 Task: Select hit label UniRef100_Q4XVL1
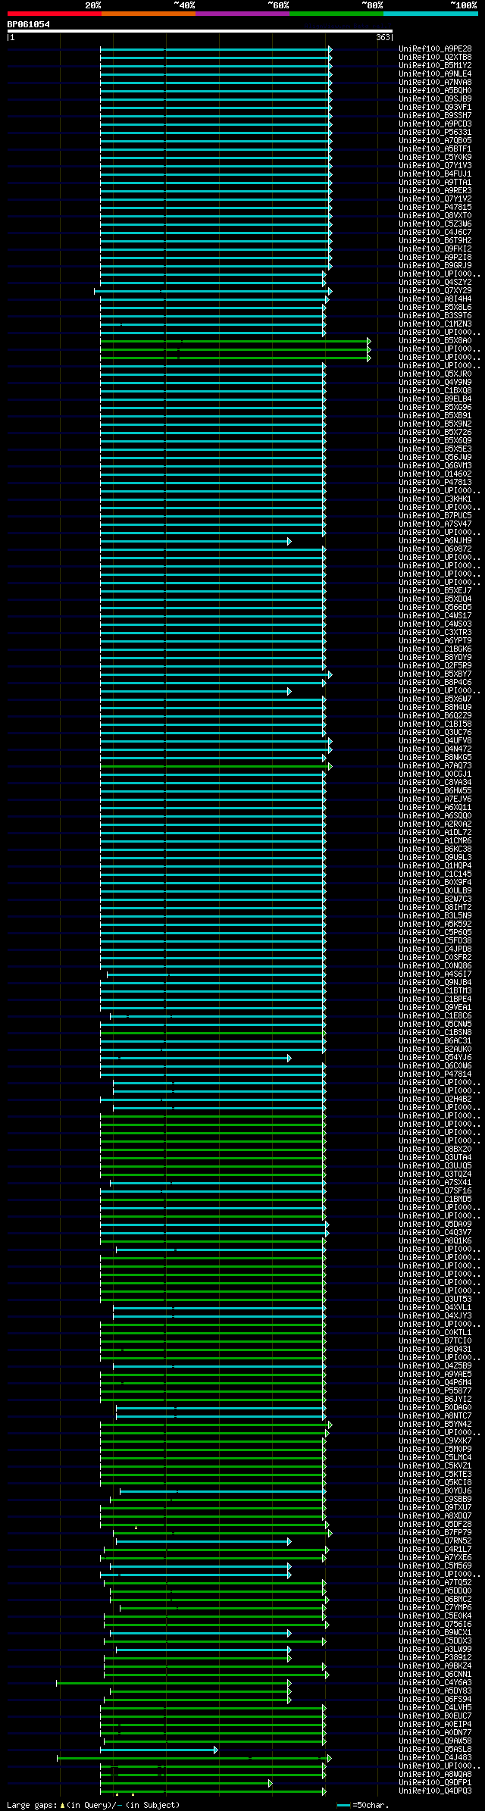click(435, 1307)
